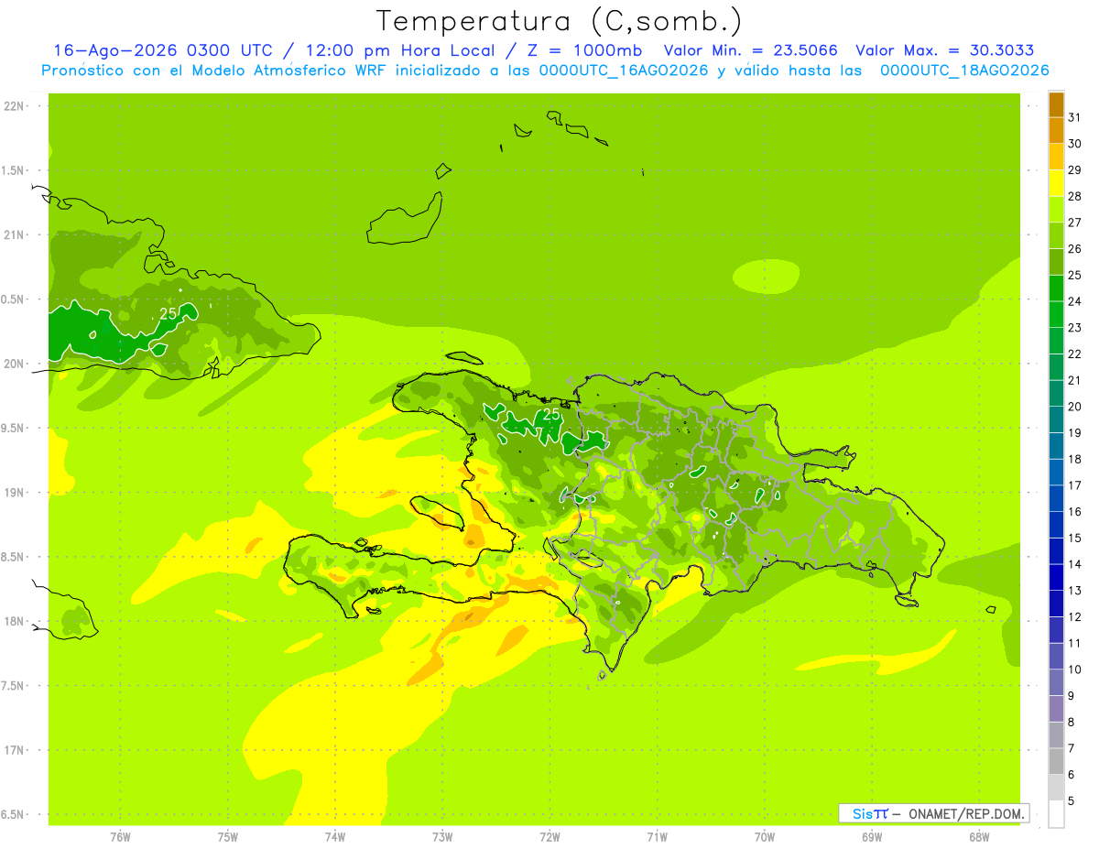The image size is (1099, 849).
Task: Click the 'ONAMET/REP.DOM.' credit label
Action: point(965,813)
